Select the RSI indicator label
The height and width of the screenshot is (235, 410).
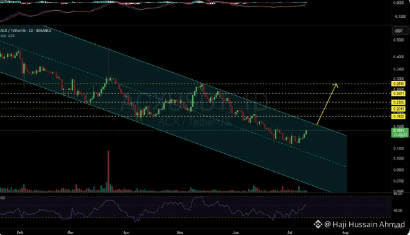pyautogui.click(x=3, y=198)
